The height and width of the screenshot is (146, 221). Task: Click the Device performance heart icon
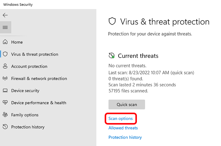coord(5,103)
